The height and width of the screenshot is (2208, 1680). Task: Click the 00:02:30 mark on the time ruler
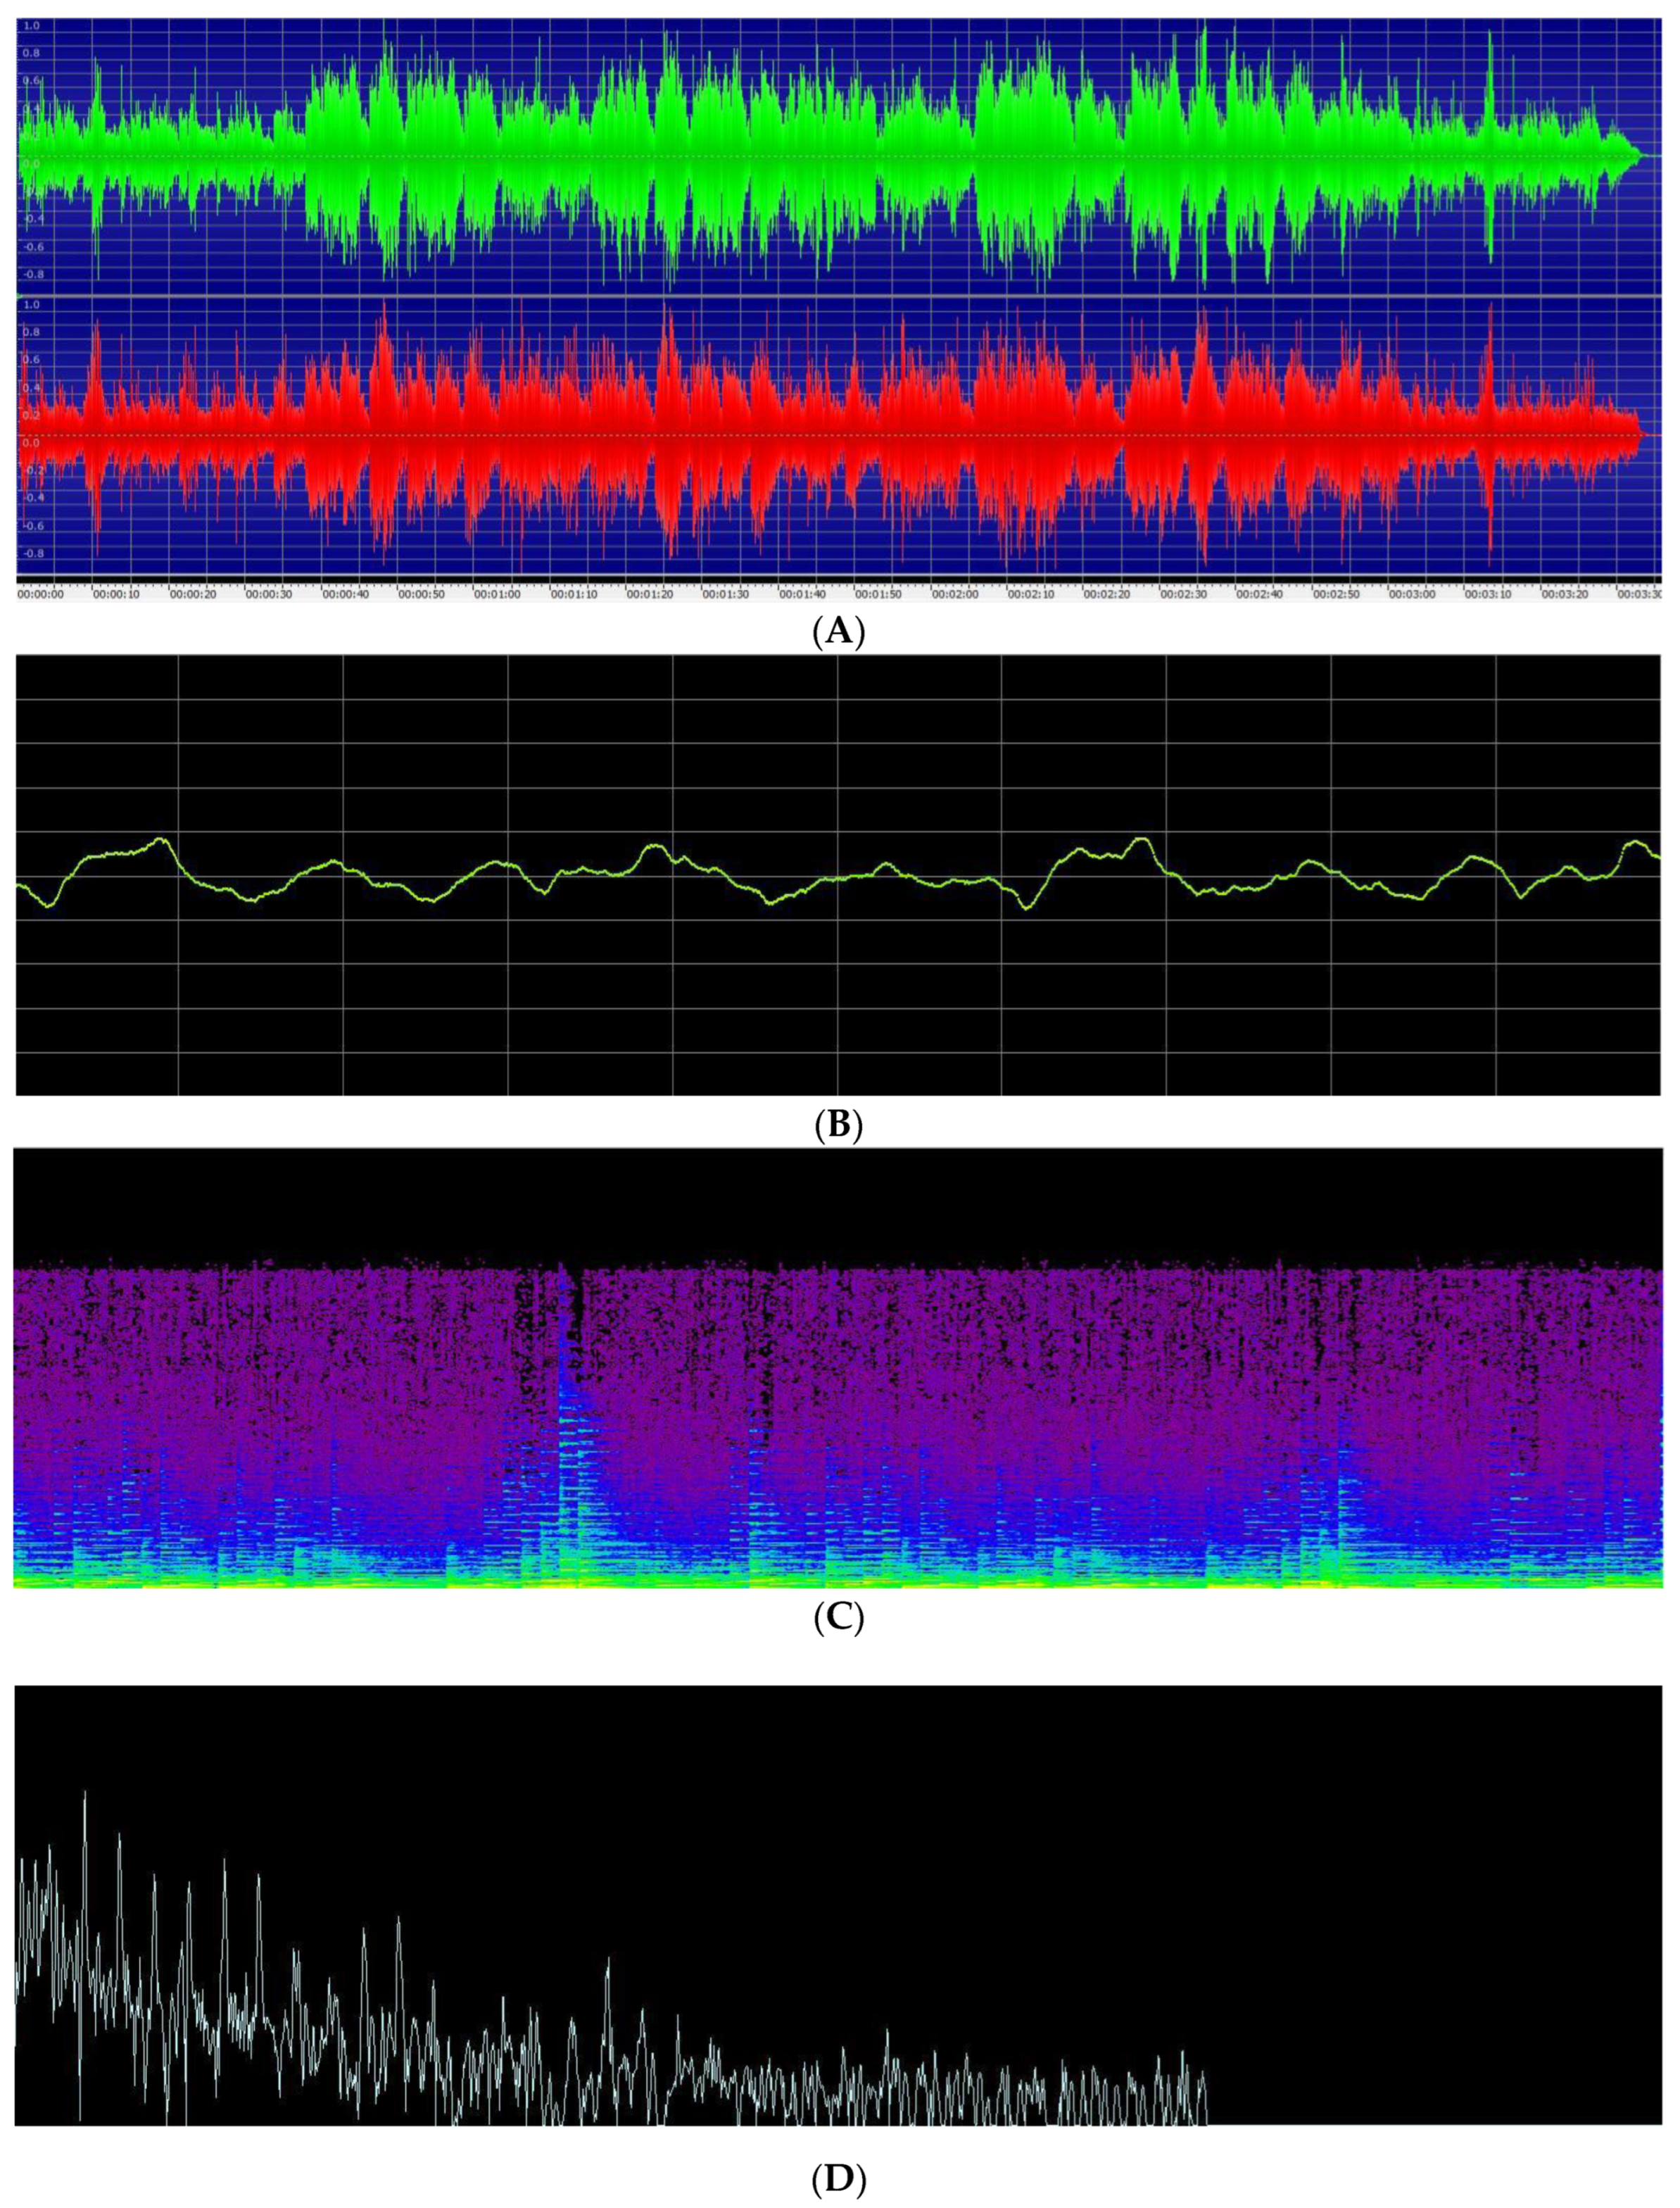coord(1185,594)
